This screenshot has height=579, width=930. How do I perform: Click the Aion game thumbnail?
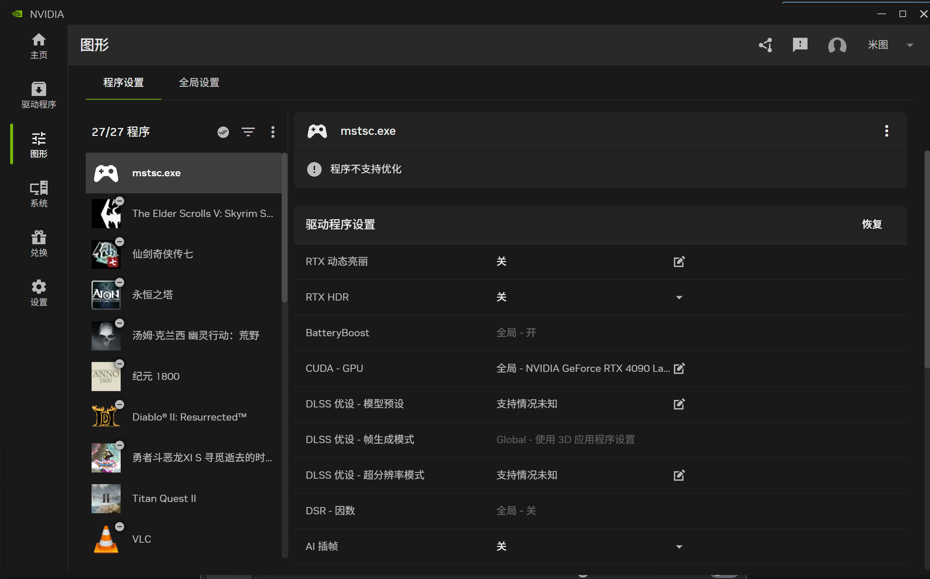pos(106,295)
